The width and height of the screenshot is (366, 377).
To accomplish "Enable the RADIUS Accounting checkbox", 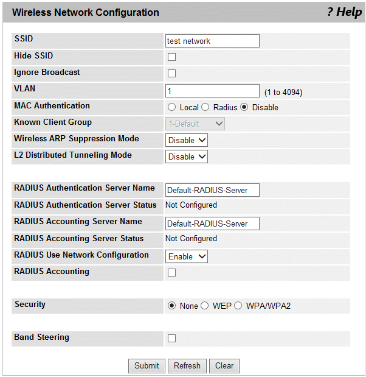I will (x=171, y=273).
